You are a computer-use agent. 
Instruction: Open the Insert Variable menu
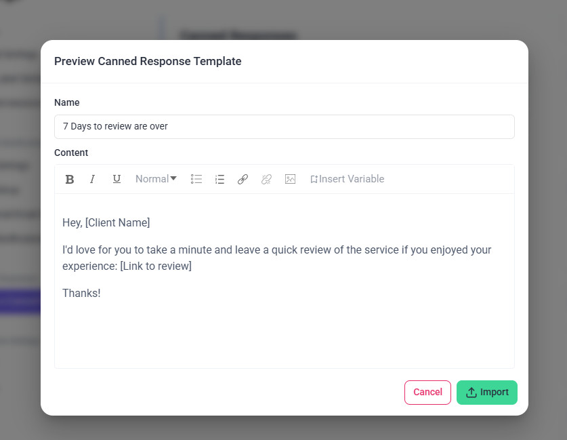point(347,179)
